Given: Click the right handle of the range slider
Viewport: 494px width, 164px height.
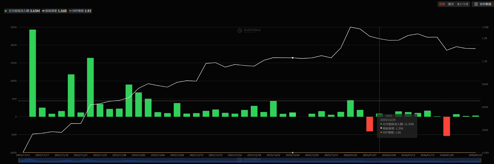Looking at the screenshot, I should click(481, 160).
